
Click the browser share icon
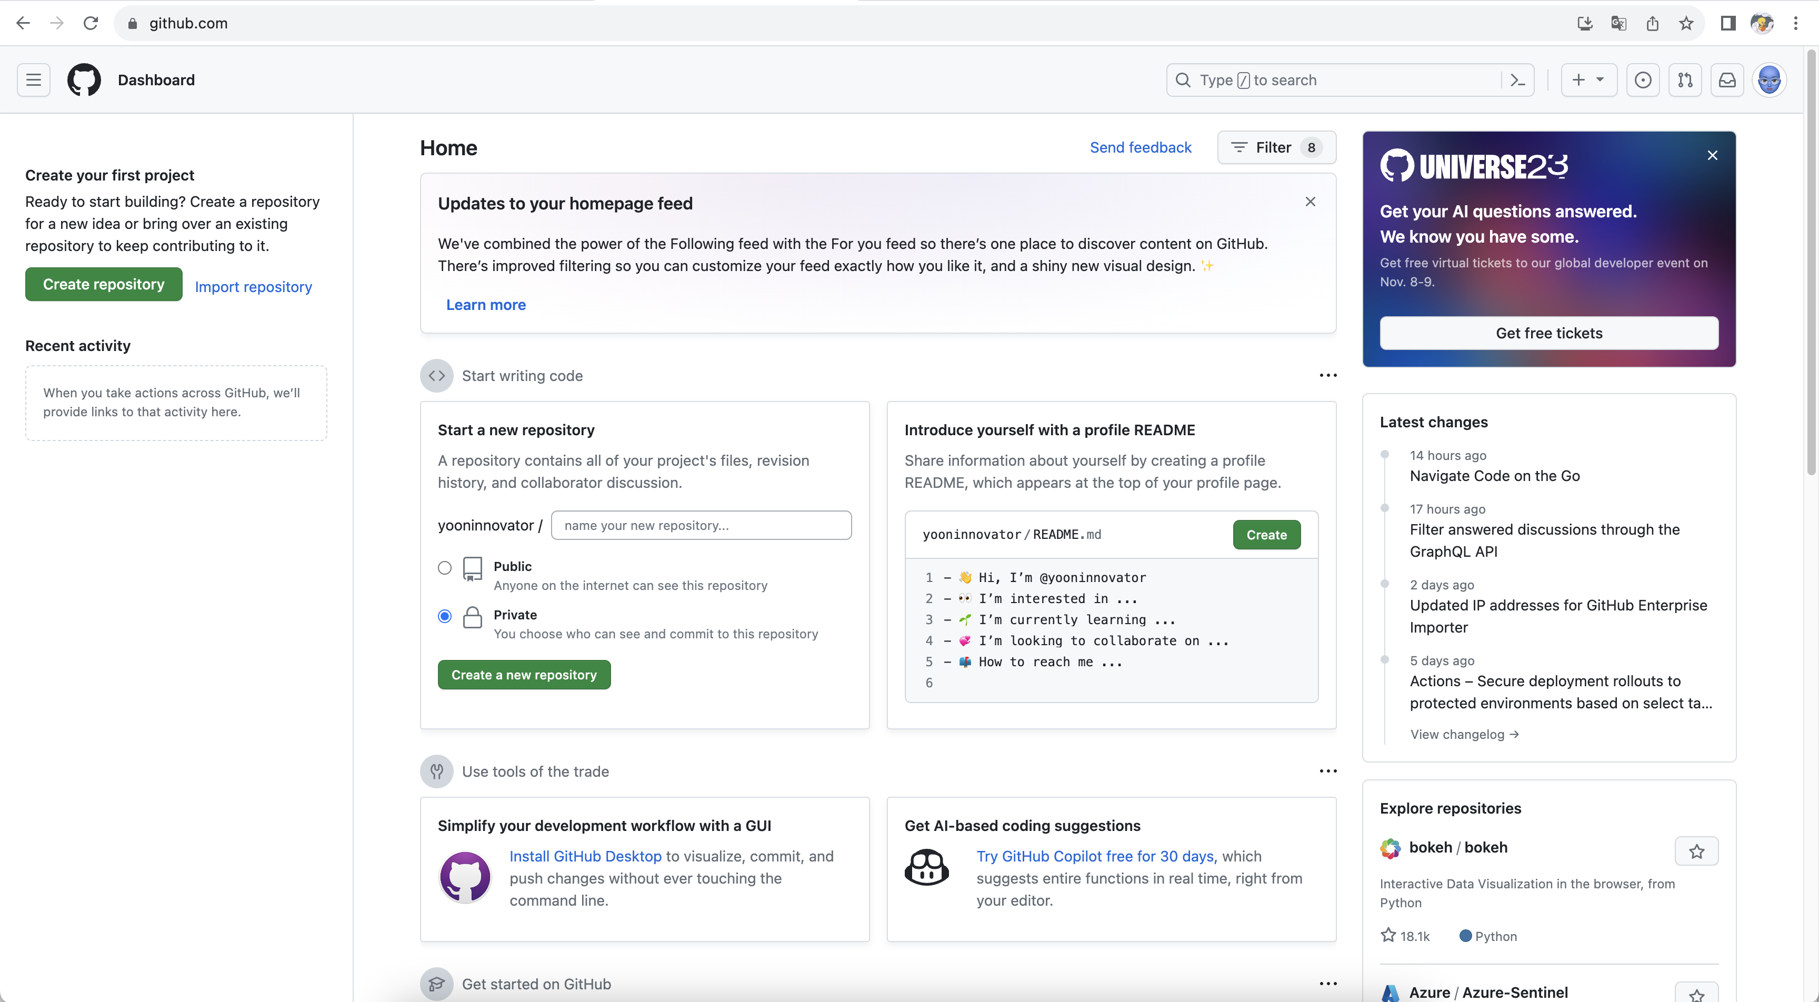point(1652,23)
